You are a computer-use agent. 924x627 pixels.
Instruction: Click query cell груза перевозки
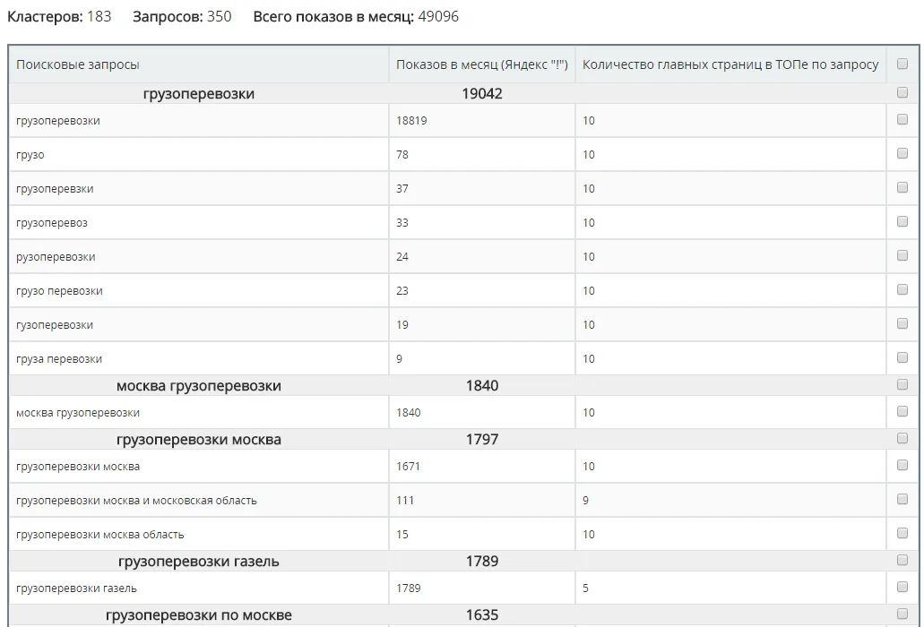tap(59, 360)
